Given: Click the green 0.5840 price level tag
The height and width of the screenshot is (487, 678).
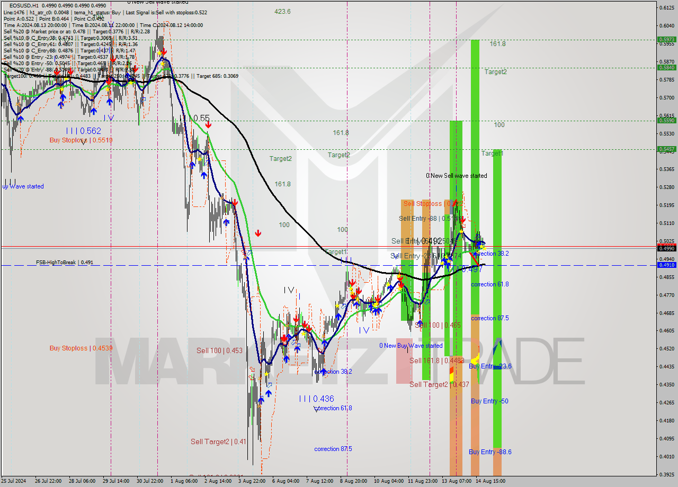Looking at the screenshot, I should (x=666, y=67).
